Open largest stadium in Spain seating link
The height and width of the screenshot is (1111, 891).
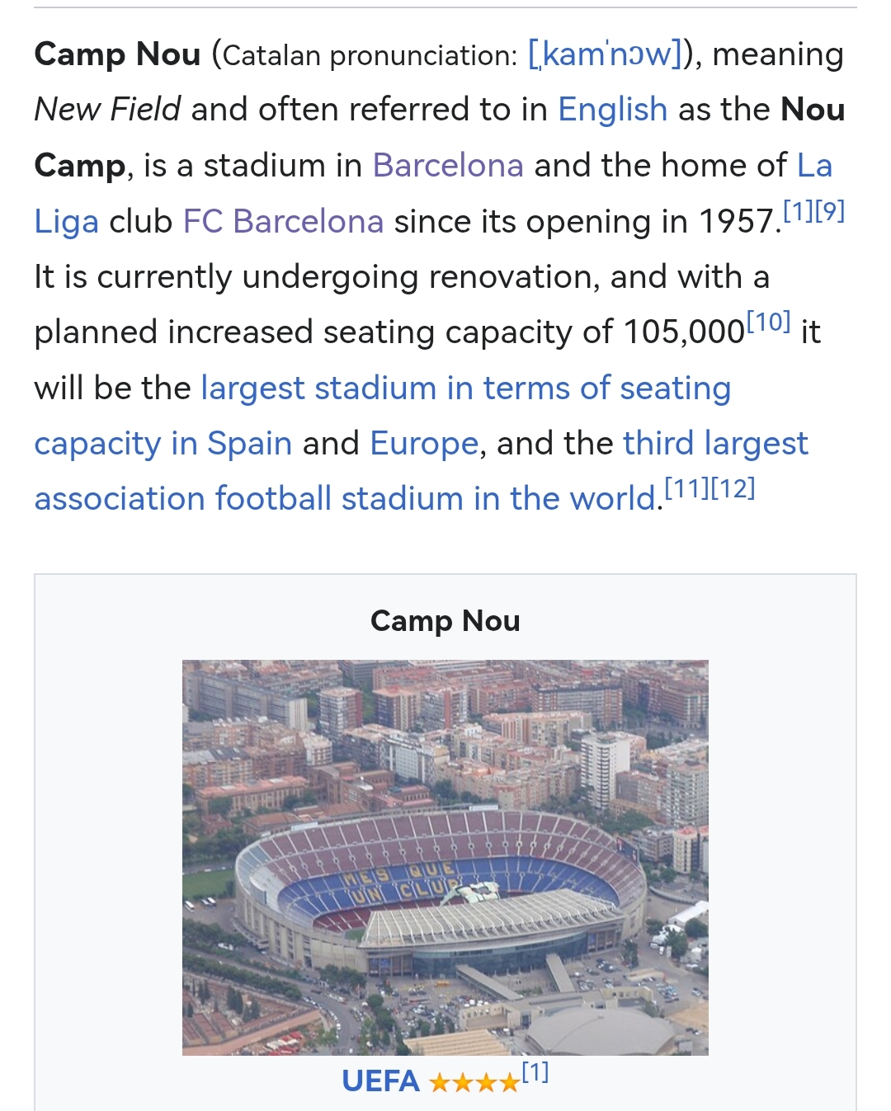click(x=465, y=388)
